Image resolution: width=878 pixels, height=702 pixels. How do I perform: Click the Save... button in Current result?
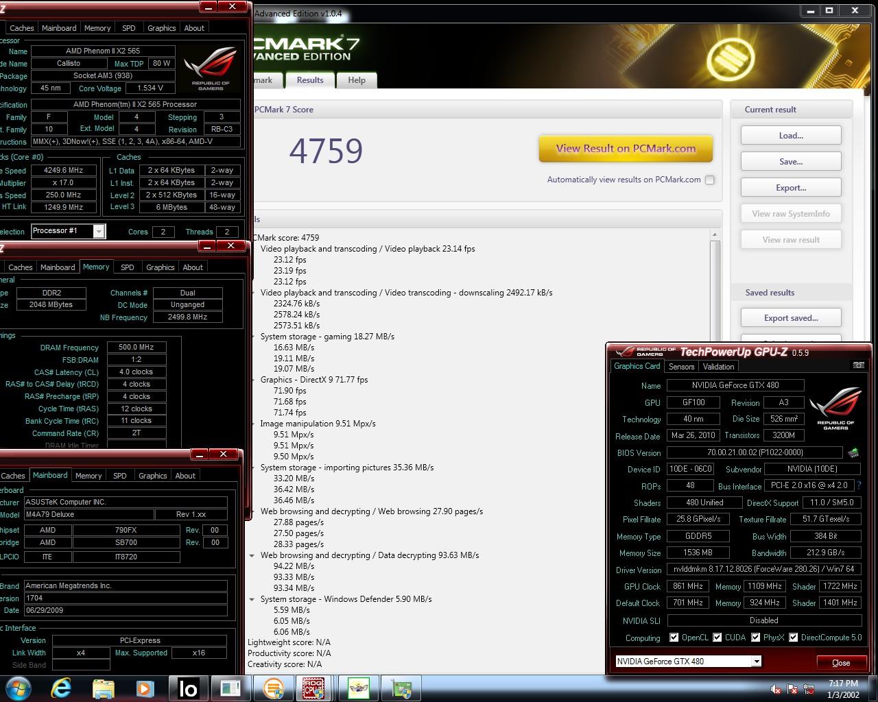point(791,162)
